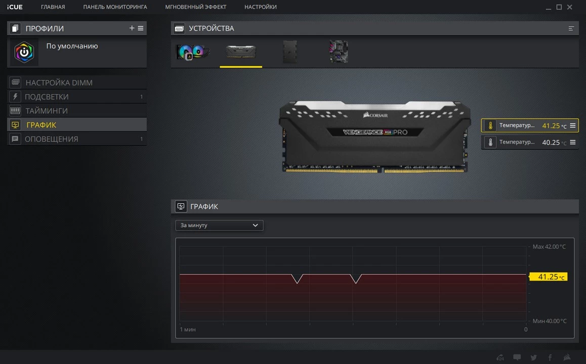Open ОПОВЕЩЕНИЯ section
The height and width of the screenshot is (364, 586).
click(76, 139)
